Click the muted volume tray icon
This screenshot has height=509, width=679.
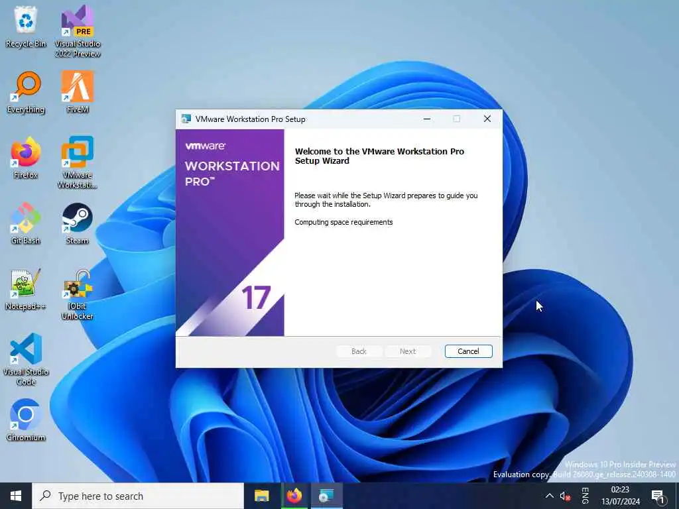pos(565,496)
